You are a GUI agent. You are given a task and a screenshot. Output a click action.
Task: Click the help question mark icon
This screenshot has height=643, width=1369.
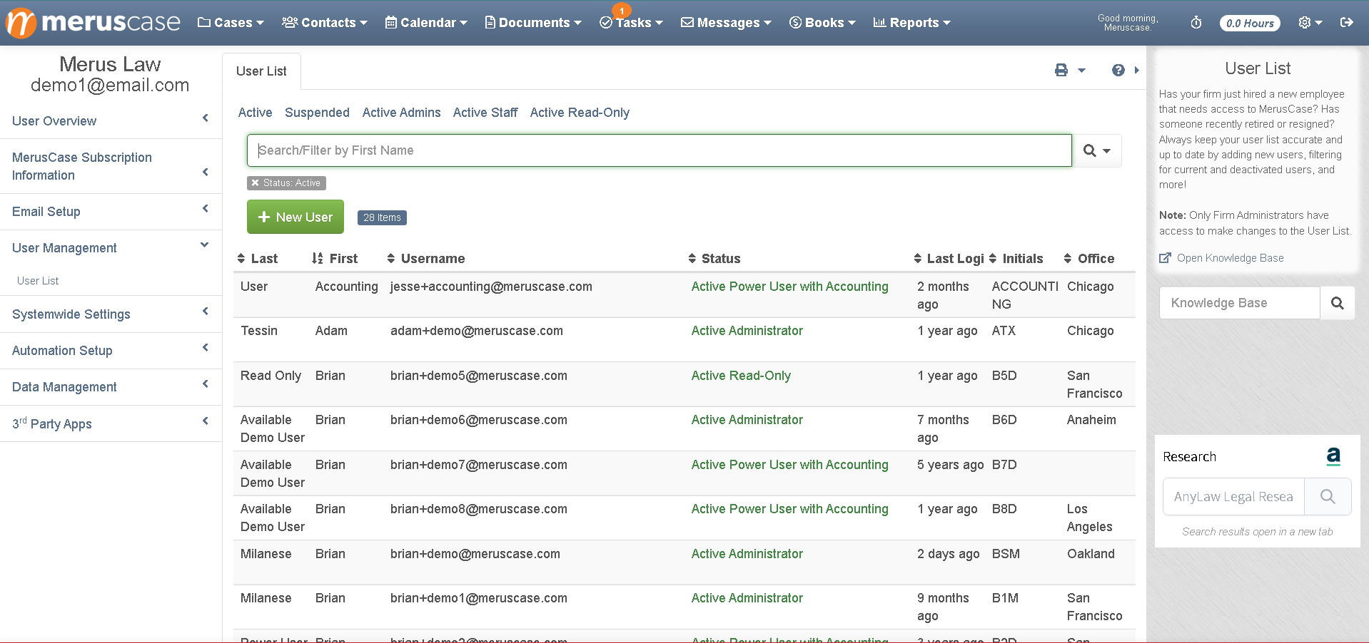[x=1118, y=70]
